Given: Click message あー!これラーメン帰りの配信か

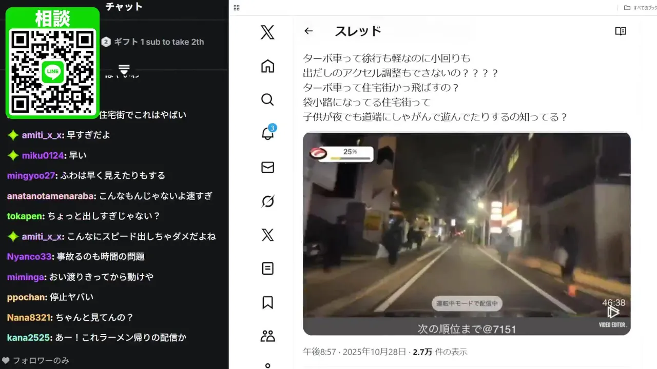Looking at the screenshot, I should 121,338.
